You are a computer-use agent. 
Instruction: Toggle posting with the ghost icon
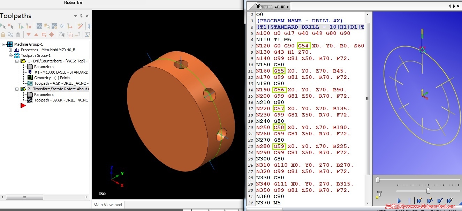[18, 35]
